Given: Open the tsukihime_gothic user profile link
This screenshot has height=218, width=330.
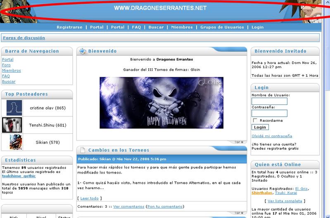Looking at the screenshot, I should pos(19,176).
